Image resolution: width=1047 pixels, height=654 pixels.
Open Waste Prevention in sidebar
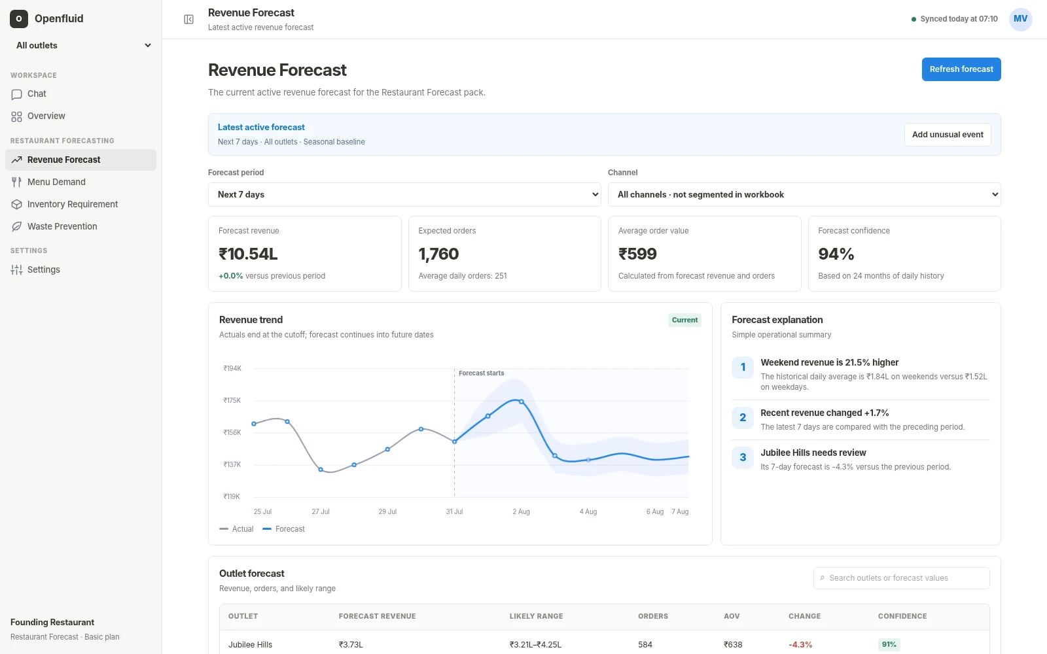tap(81, 227)
